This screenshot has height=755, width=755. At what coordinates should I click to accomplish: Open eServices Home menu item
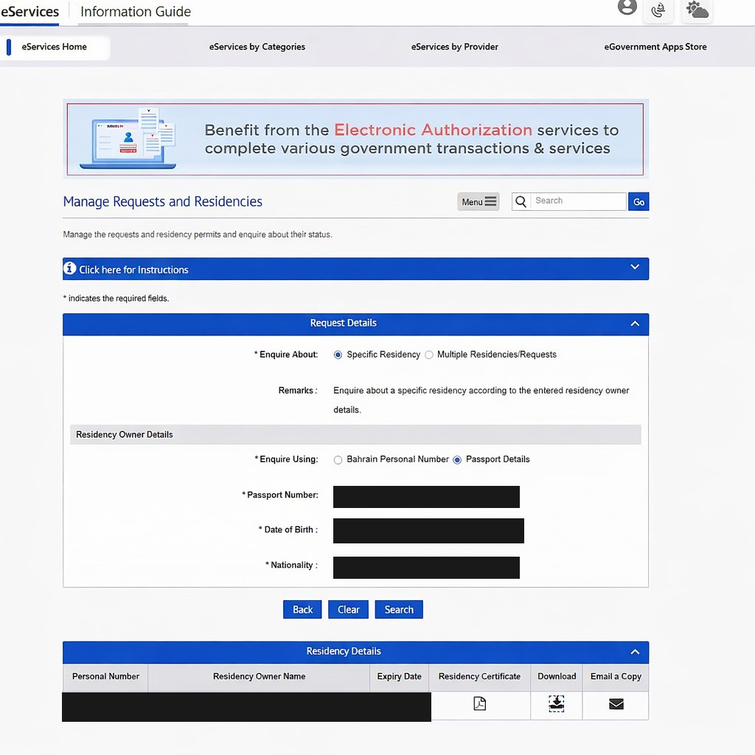click(55, 46)
